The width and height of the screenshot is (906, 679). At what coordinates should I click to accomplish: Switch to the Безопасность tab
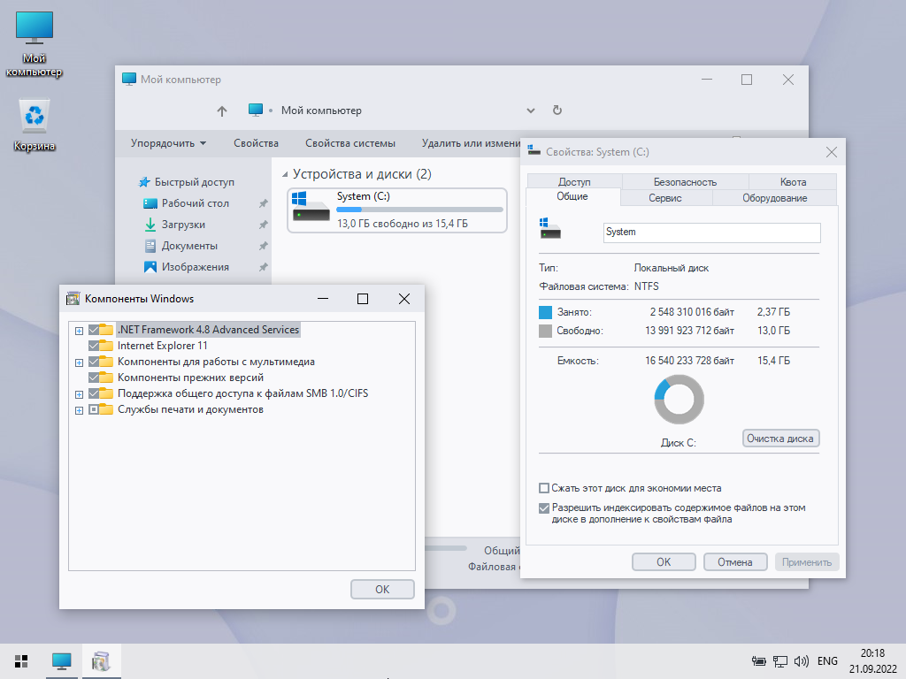coord(685,181)
